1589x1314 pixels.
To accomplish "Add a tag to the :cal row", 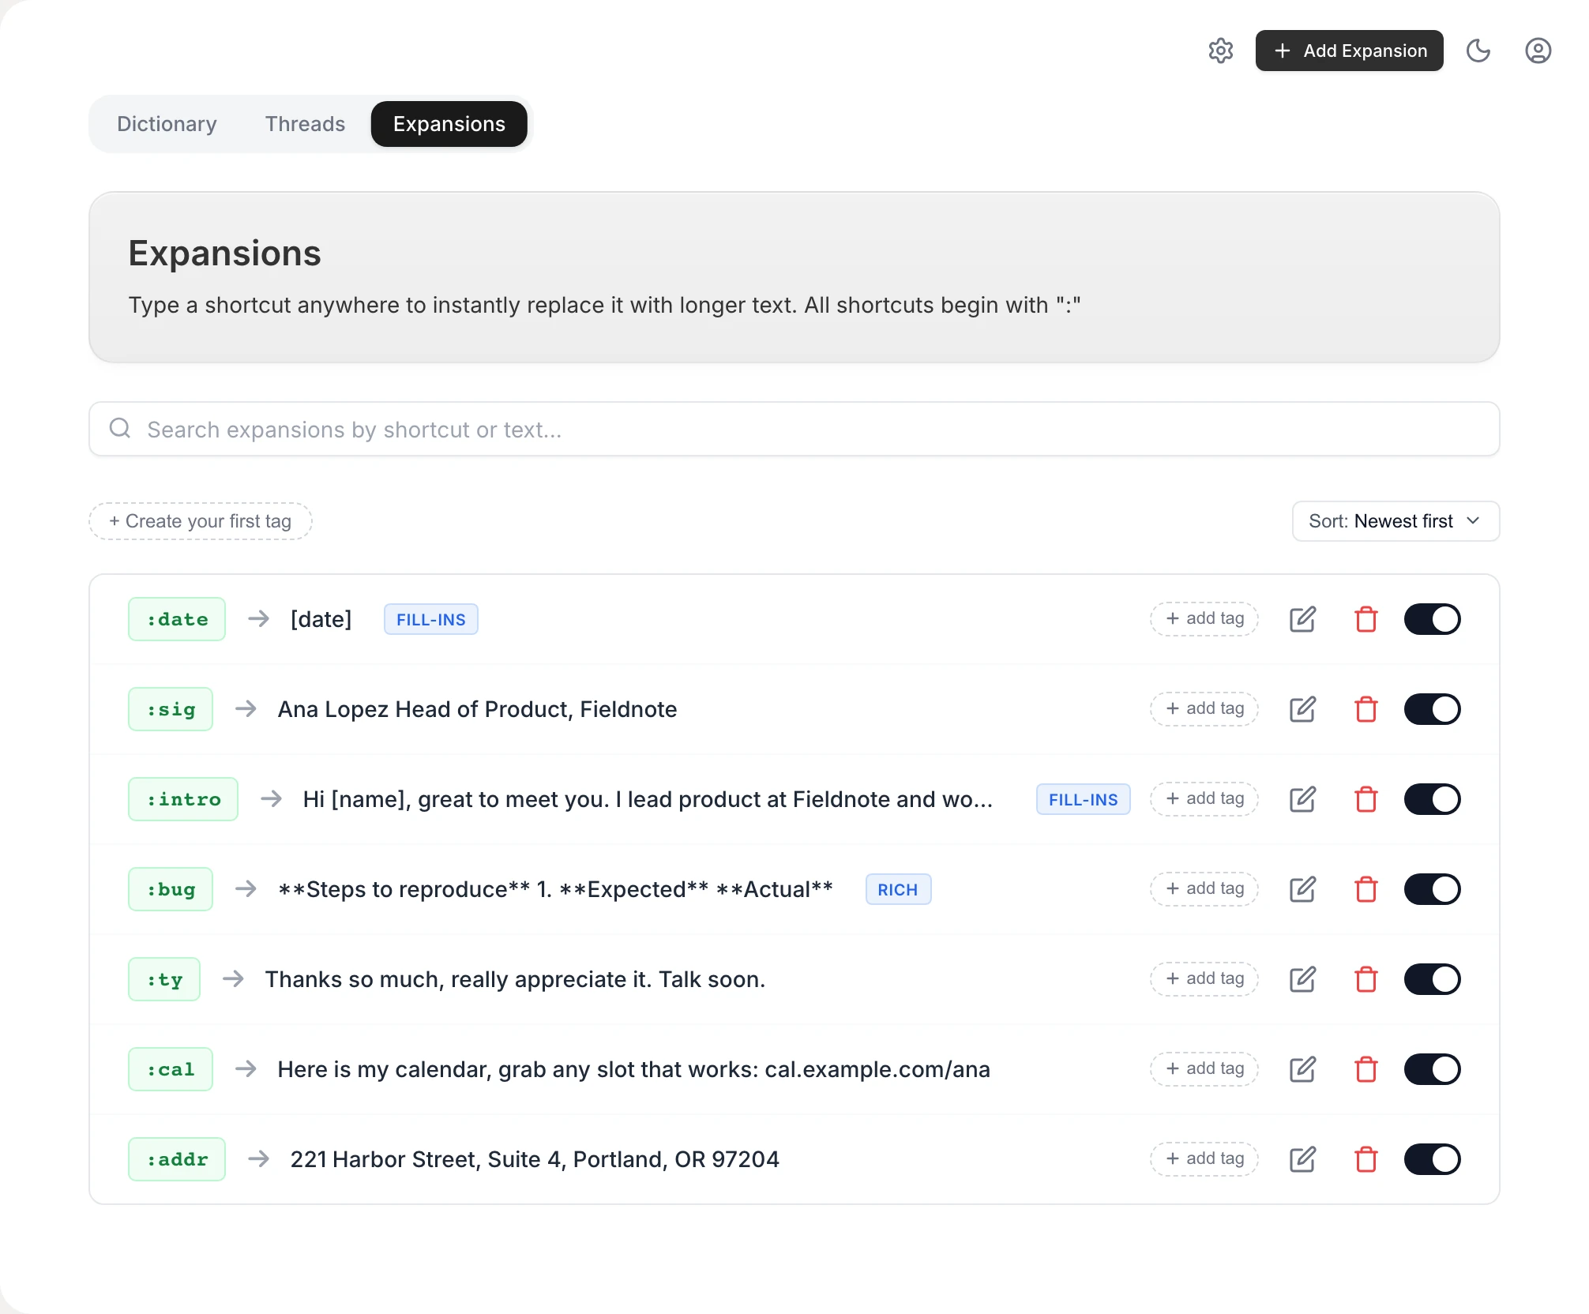I will pos(1204,1069).
